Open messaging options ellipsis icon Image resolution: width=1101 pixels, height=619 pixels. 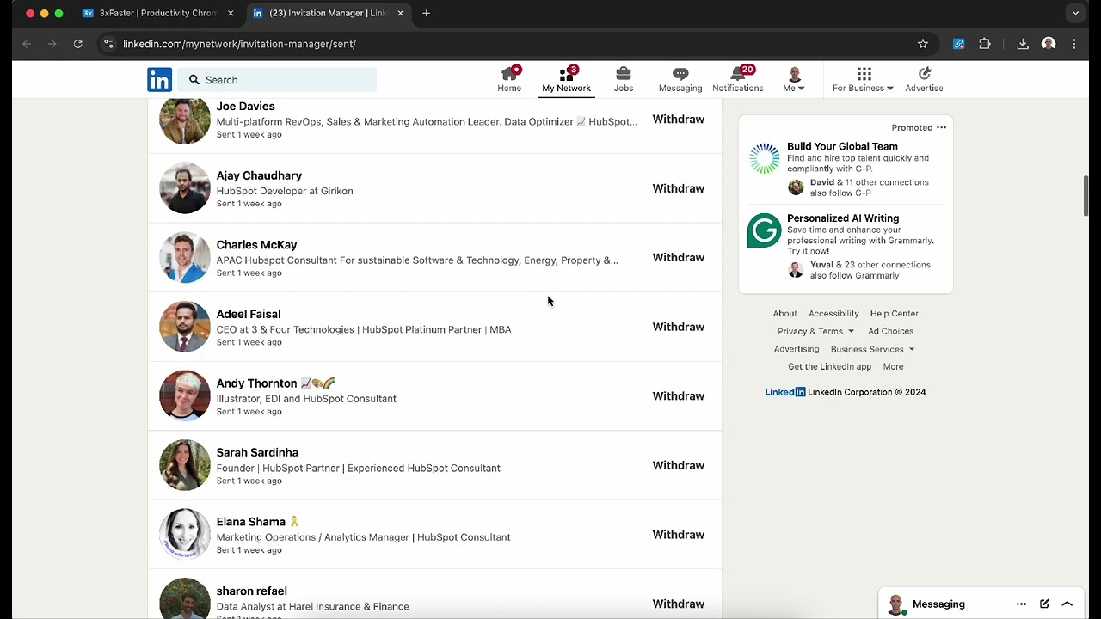click(1021, 604)
